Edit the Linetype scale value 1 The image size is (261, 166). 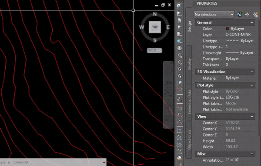point(227,47)
